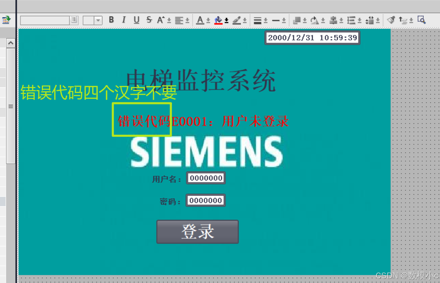Select the 电梯监控系统 title text

[x=201, y=81]
